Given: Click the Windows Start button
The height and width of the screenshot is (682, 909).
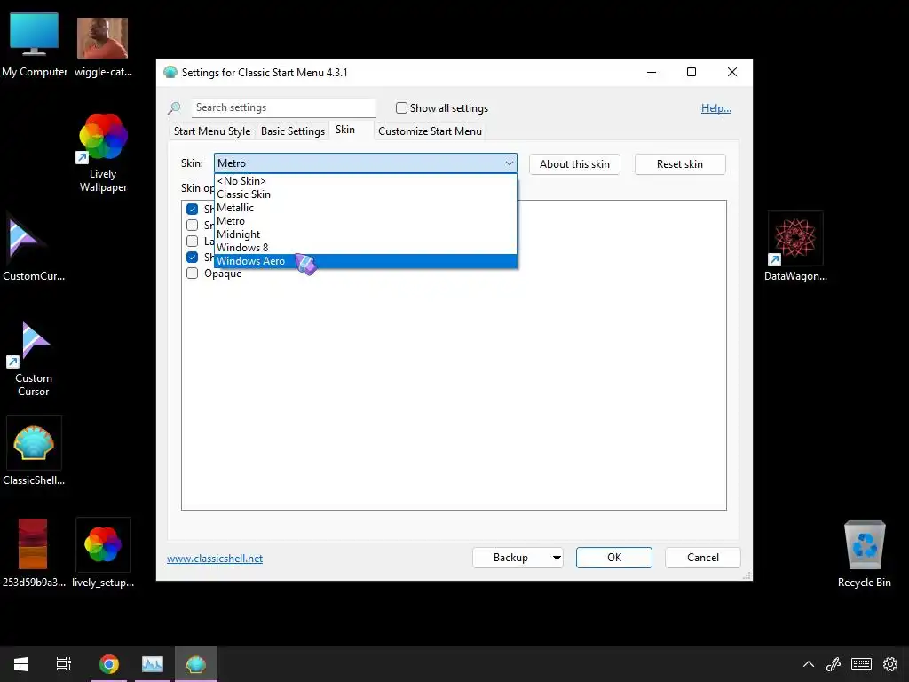Looking at the screenshot, I should pyautogui.click(x=21, y=664).
